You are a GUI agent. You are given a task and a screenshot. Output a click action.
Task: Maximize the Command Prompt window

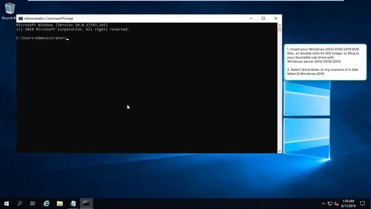coord(263,18)
